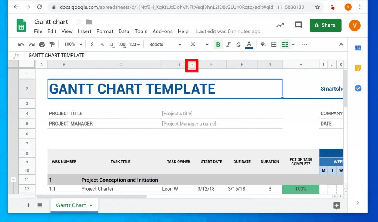
Task: Click the Share button
Action: (325, 25)
